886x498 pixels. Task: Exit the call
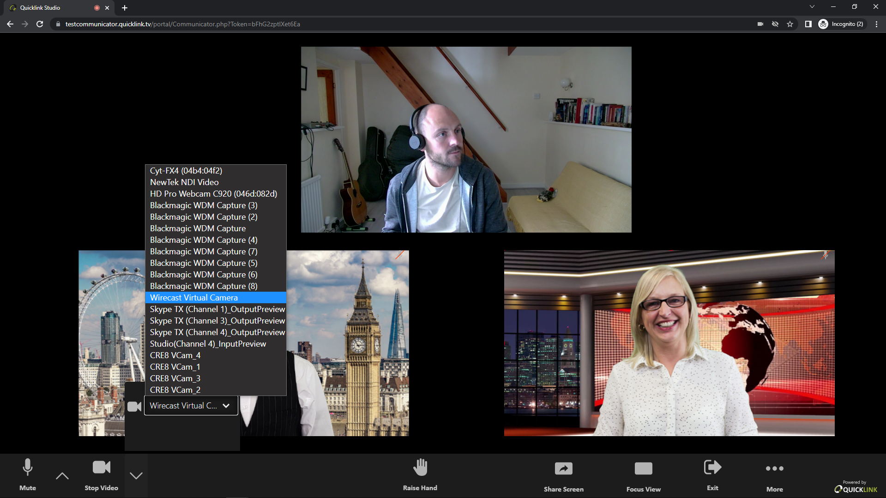(712, 474)
